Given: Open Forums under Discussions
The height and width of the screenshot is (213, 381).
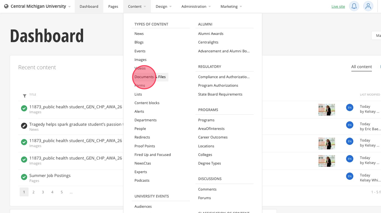Looking at the screenshot, I should point(204,198).
